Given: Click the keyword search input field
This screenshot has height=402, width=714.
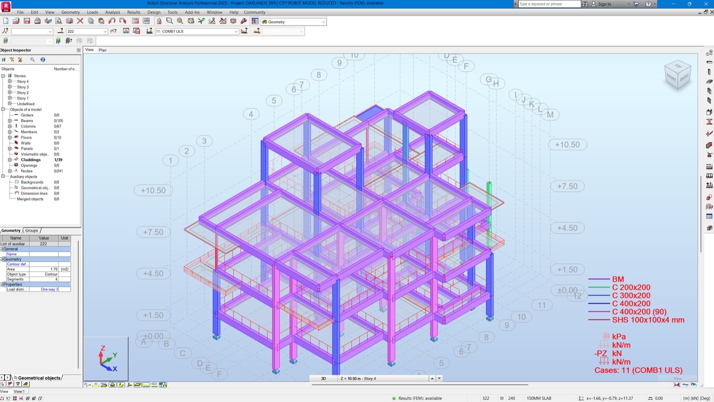Looking at the screenshot, I should pos(549,4).
